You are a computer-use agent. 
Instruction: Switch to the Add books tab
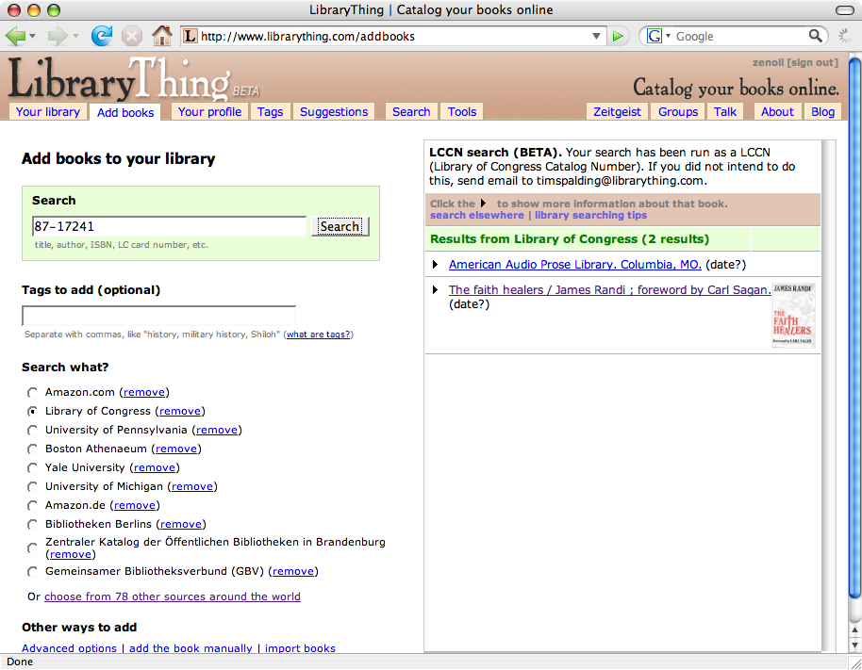pos(125,112)
